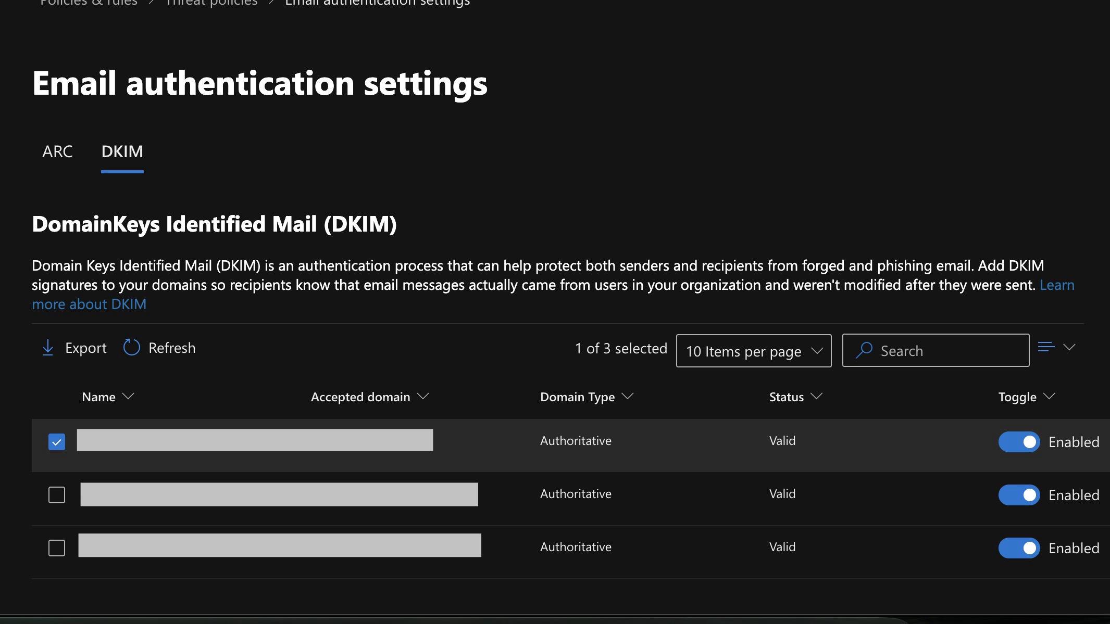Go to Email authentication settings breadcrumb
The image size is (1110, 624).
point(377,3)
